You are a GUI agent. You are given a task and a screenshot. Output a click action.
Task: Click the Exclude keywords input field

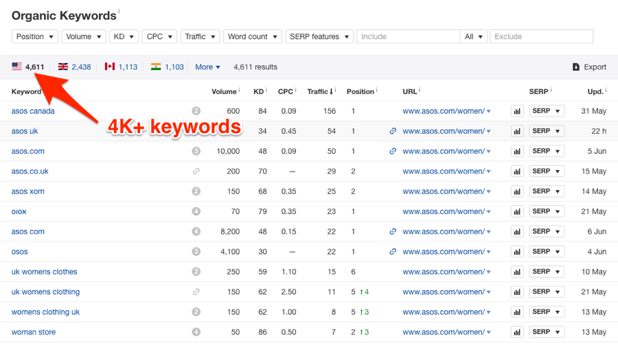[542, 36]
